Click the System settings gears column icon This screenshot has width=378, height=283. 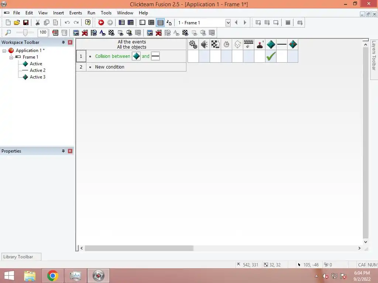(193, 45)
